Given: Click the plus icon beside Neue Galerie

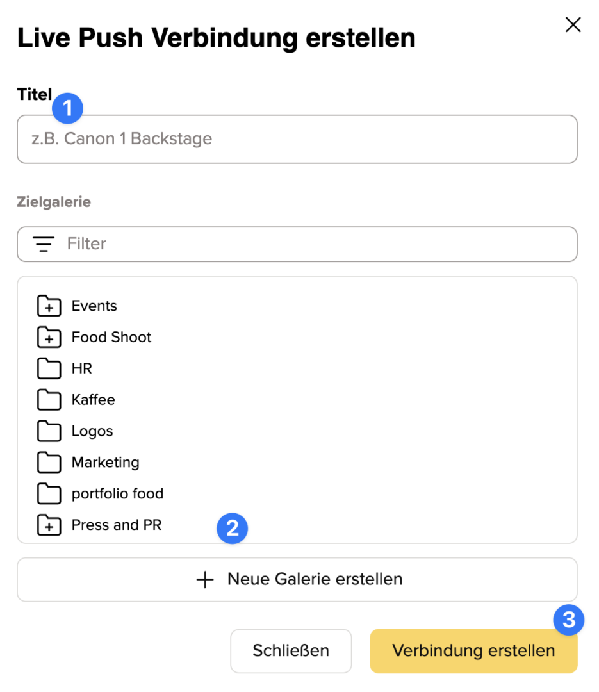Looking at the screenshot, I should (x=205, y=580).
